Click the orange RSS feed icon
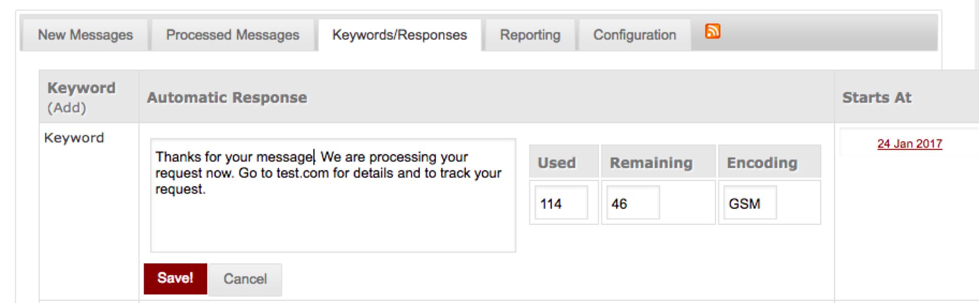 point(712,32)
